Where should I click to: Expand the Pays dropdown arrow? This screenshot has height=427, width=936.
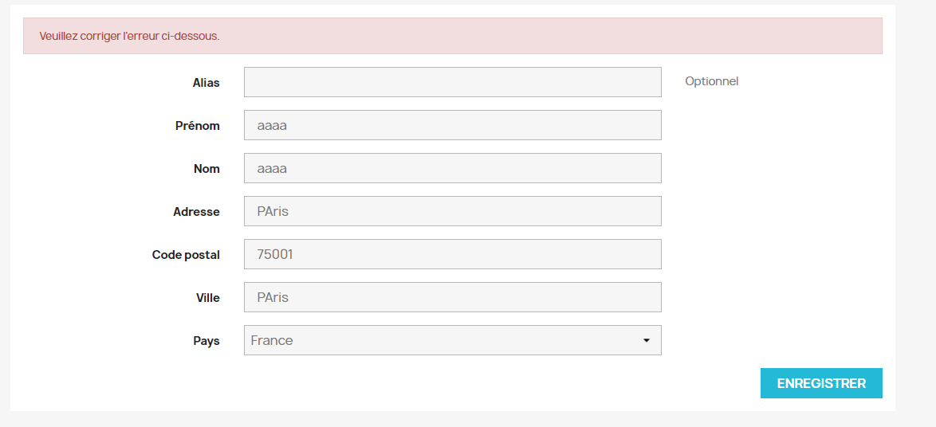pyautogui.click(x=647, y=341)
